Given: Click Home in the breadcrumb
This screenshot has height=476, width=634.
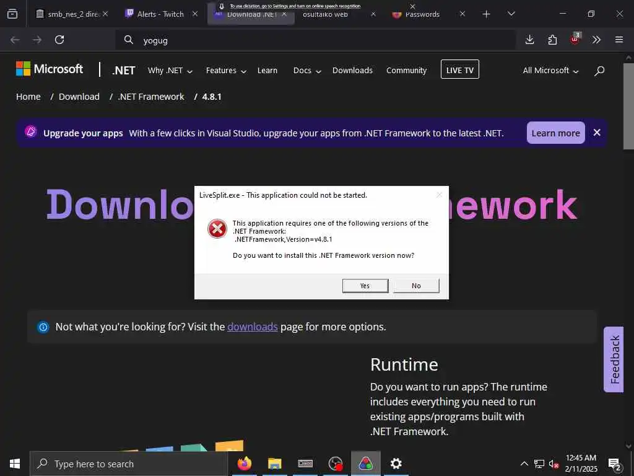Looking at the screenshot, I should tap(28, 97).
